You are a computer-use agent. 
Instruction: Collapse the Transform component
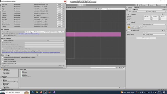click(127, 14)
